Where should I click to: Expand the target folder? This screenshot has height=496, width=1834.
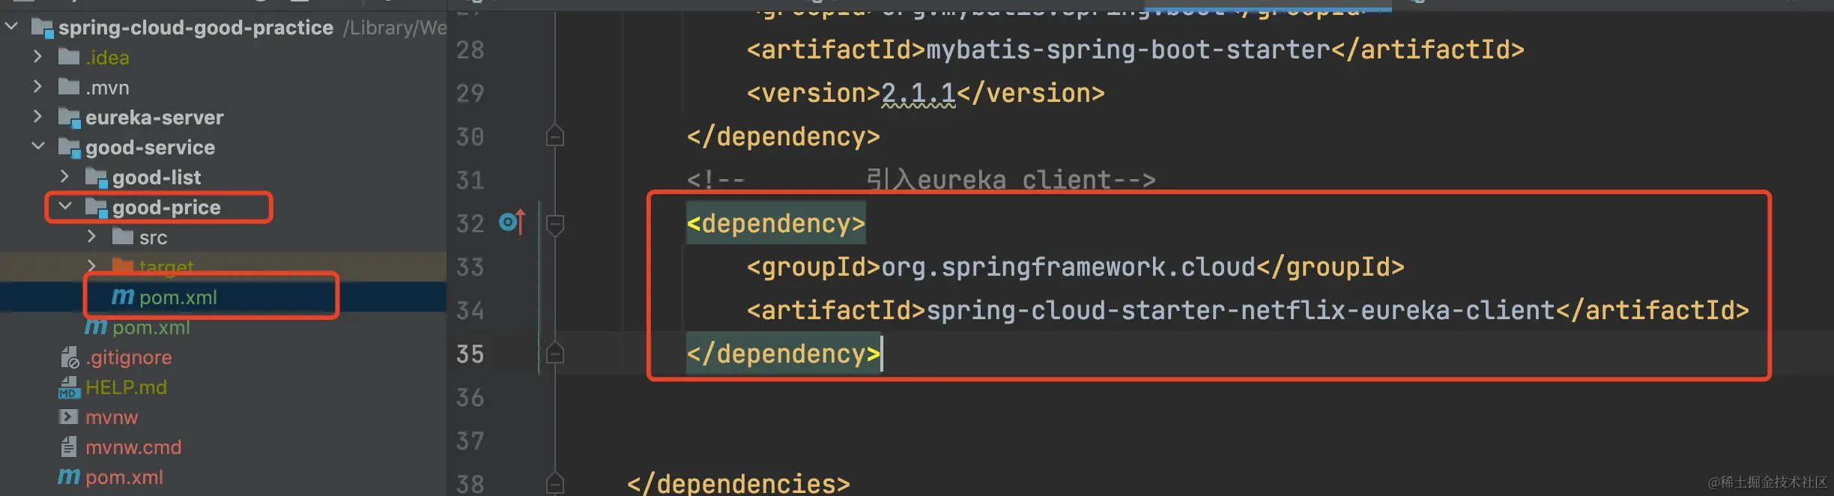(x=91, y=265)
